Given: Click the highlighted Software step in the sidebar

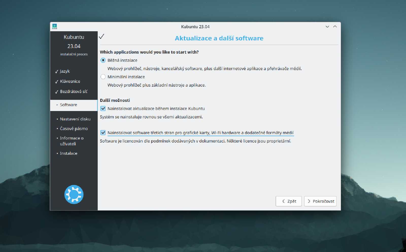Looking at the screenshot, I should tap(74, 105).
